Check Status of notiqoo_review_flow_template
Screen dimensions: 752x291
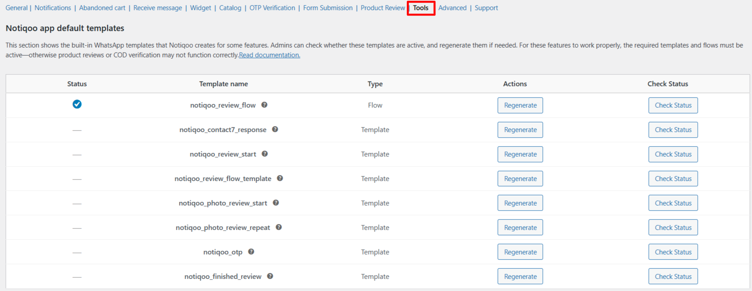673,179
